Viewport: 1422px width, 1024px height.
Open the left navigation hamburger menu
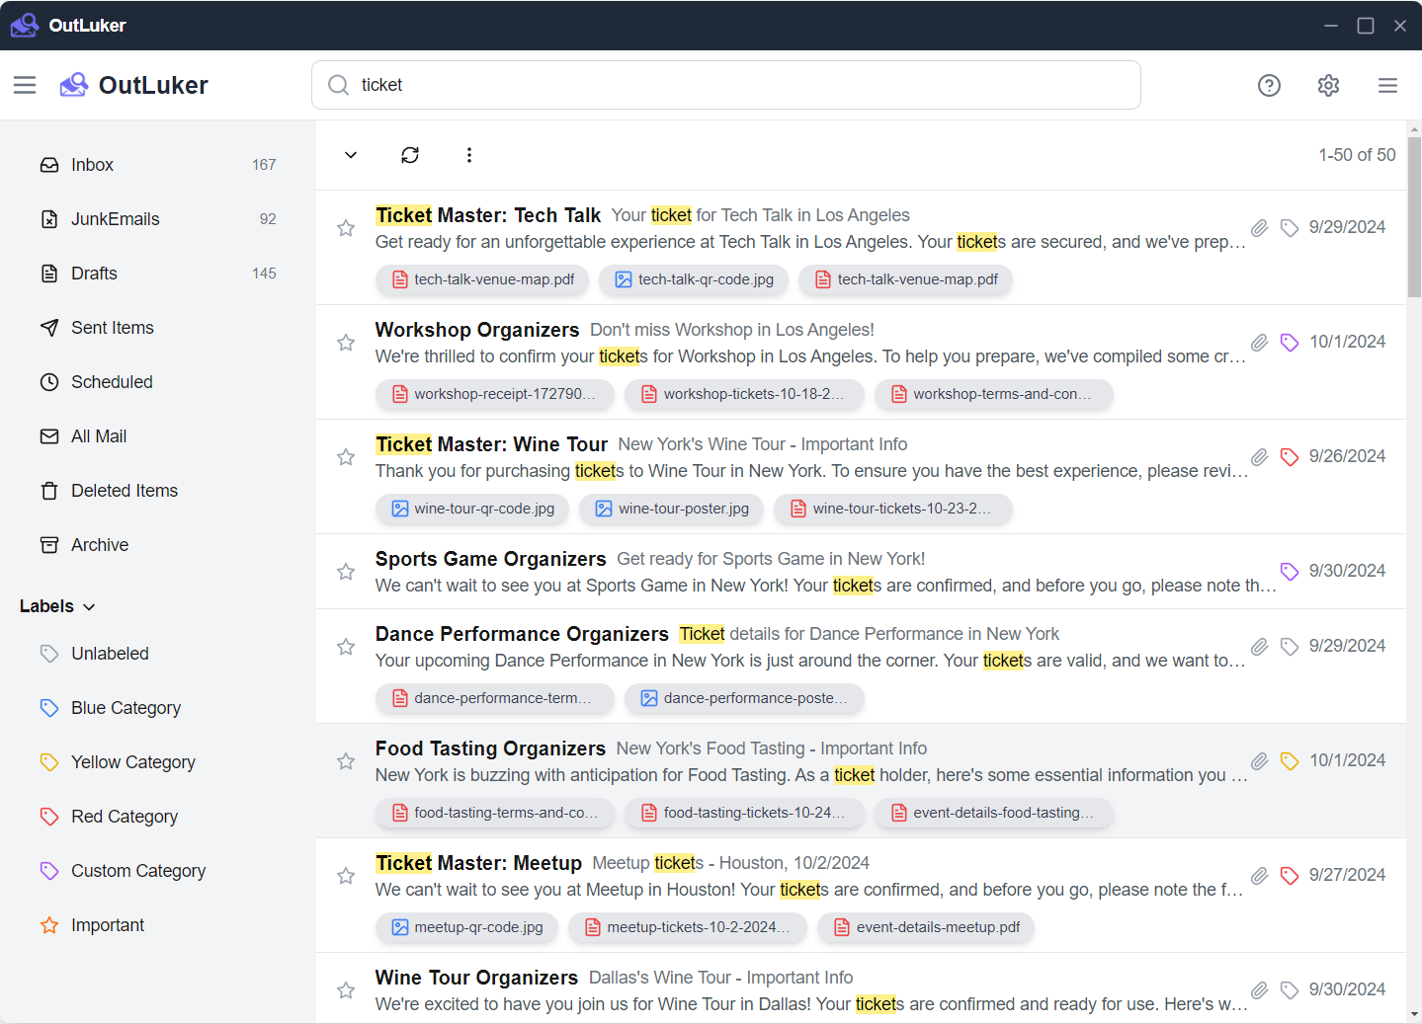click(25, 85)
